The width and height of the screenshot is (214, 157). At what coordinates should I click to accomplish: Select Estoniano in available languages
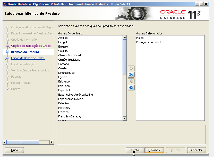90,103
